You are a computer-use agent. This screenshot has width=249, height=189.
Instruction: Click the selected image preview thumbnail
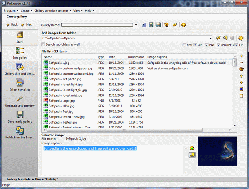pos(217,151)
